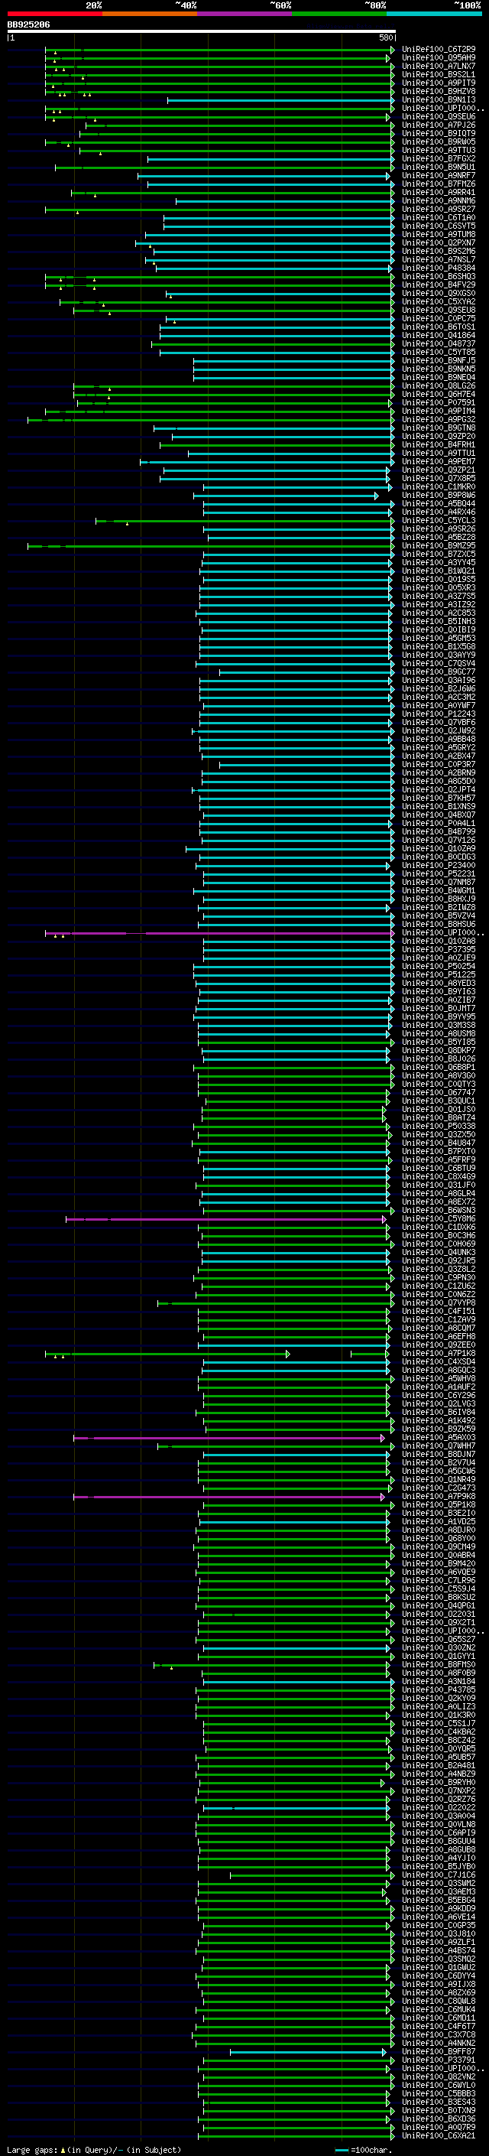This screenshot has height=2156, width=489.
Task: Open hit UniRef100_B9S2L1
Action: [x=439, y=74]
